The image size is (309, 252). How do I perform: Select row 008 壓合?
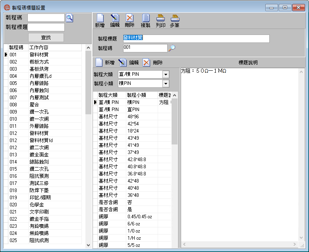pos(42,104)
